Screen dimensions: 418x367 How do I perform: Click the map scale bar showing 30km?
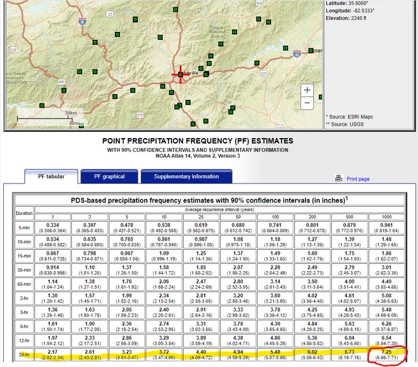[x=45, y=118]
